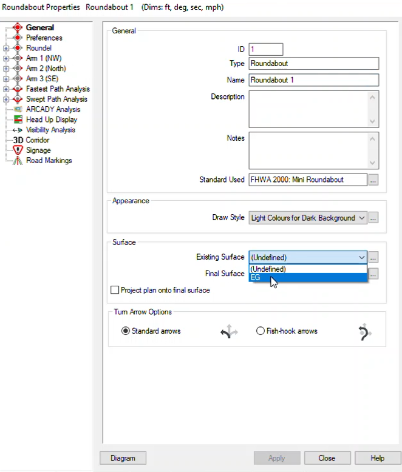Click the Preferences node icon
402x472 pixels.
(18, 38)
